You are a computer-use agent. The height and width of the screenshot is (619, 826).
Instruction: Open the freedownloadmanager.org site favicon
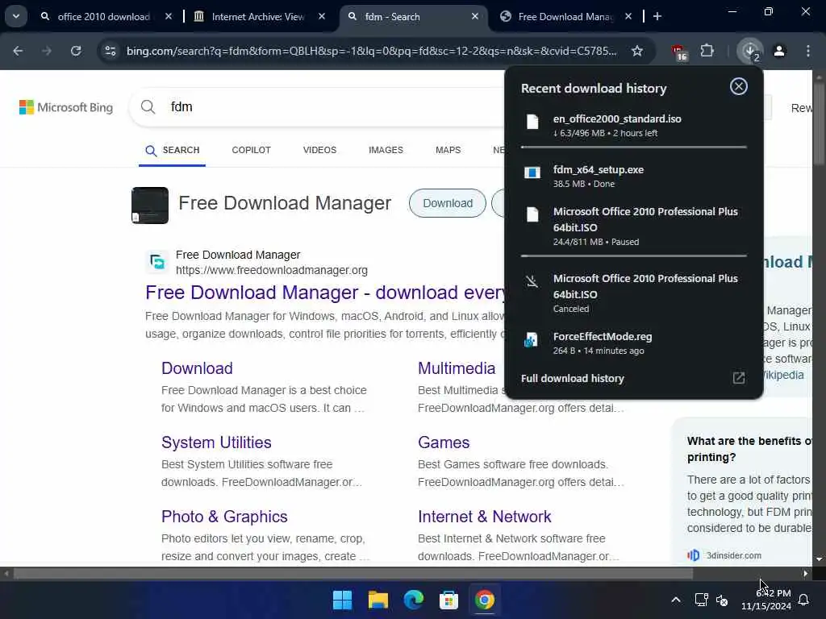pyautogui.click(x=157, y=262)
